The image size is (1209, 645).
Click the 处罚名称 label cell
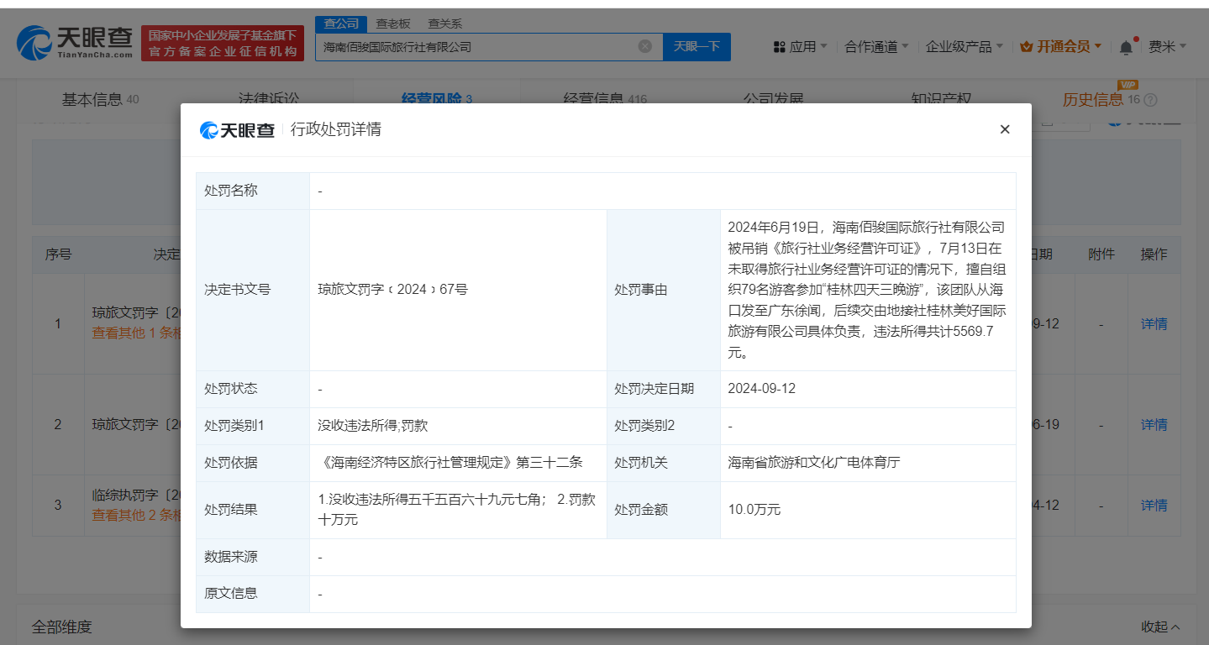[x=253, y=191]
